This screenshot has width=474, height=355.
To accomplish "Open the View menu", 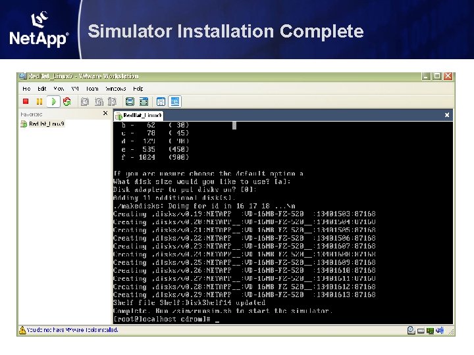I will click(59, 89).
